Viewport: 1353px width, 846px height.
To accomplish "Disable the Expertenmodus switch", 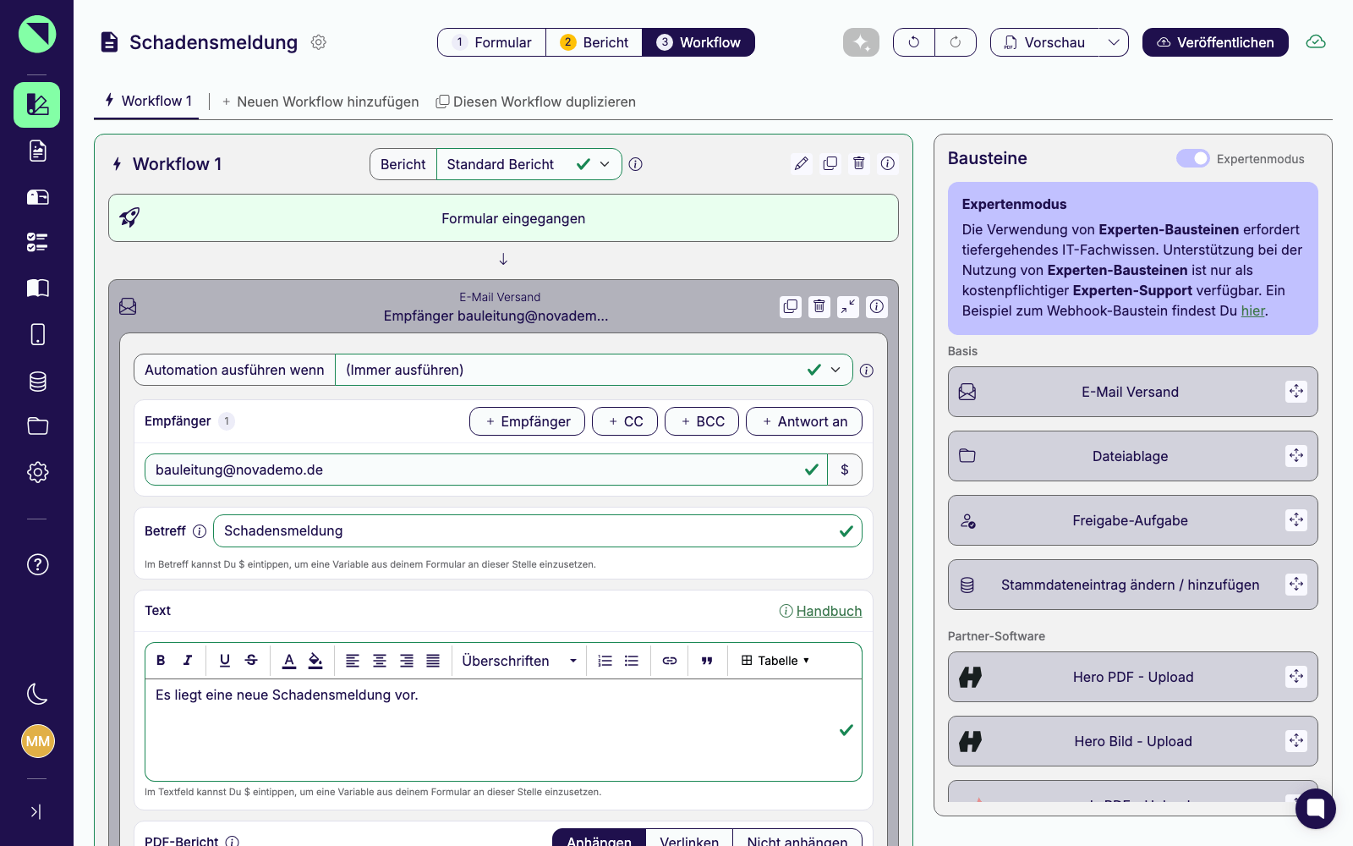I will (1193, 159).
